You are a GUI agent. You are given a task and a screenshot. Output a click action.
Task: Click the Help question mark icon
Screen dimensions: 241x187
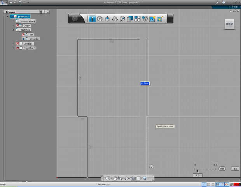pyautogui.click(x=224, y=2)
